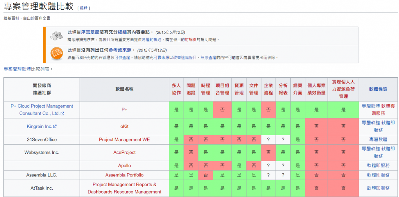Viewport: 399px width, 197px height.
Task: Open the 序言章節 link in notice
Action: tap(90, 32)
